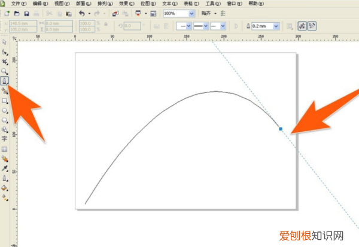Select the Pick tool in toolbox
The height and width of the screenshot is (247, 359).
pos(5,43)
